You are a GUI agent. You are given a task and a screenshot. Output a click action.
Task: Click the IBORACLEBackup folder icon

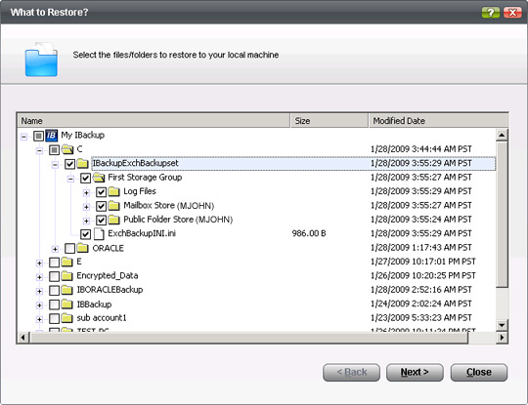67,290
